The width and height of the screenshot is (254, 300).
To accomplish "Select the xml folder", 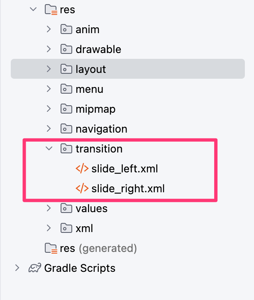I will click(x=84, y=228).
